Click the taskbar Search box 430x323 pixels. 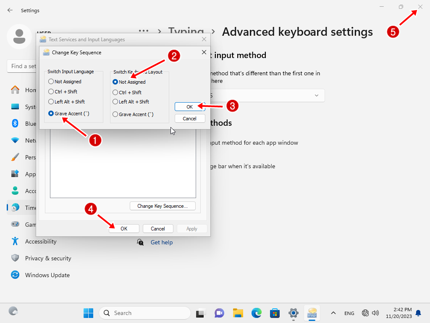[x=145, y=313]
